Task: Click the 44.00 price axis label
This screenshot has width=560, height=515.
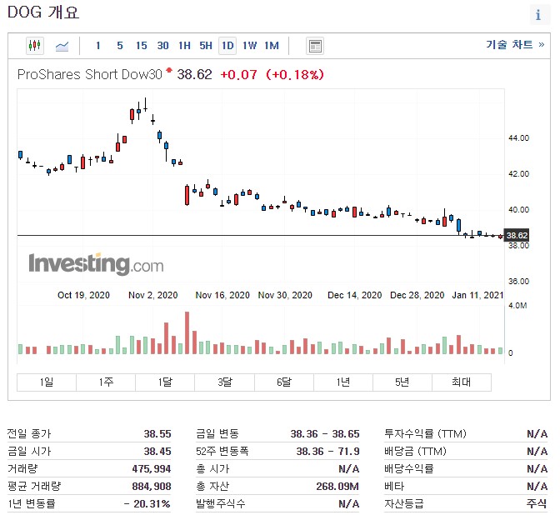Action: (518, 137)
